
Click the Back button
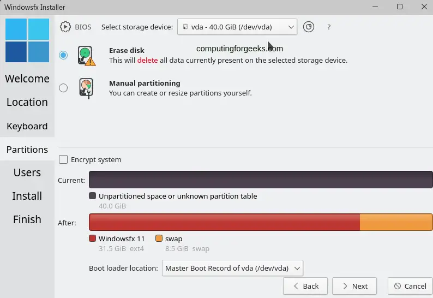tap(305, 286)
